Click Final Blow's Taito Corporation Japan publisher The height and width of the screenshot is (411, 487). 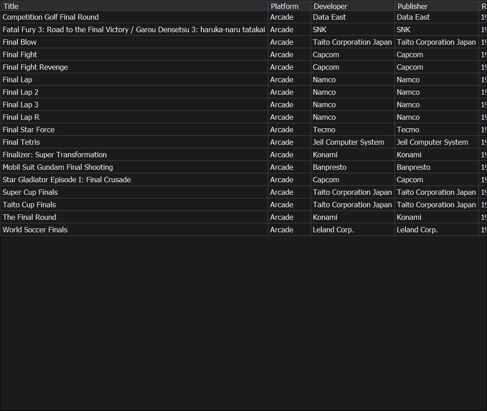click(x=436, y=42)
